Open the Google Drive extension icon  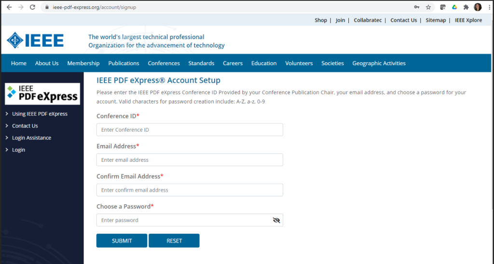tap(454, 7)
